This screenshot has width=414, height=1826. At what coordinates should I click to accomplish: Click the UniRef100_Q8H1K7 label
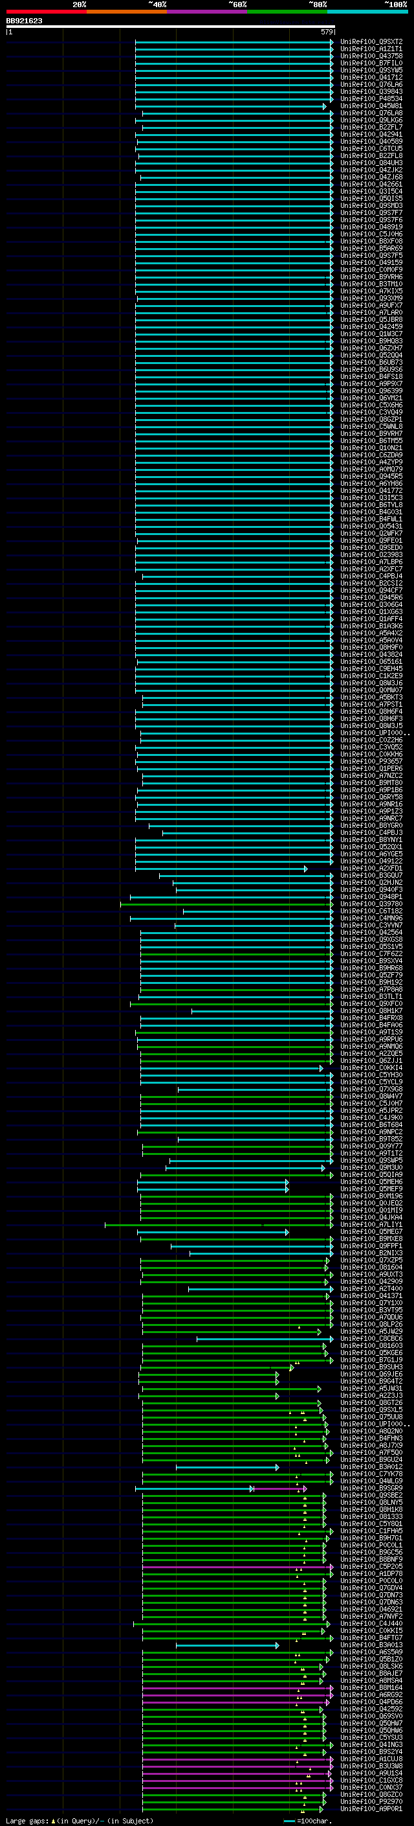click(x=371, y=1011)
